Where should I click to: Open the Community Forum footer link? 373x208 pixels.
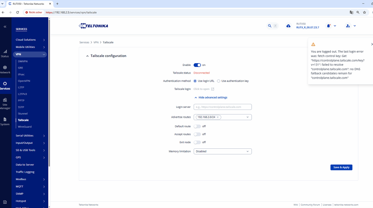point(310,205)
